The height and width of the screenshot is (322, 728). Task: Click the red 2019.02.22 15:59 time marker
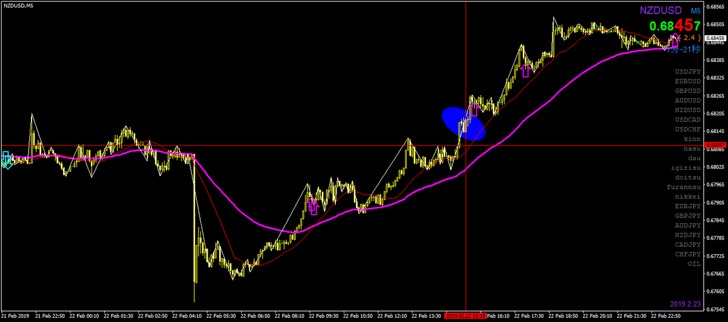(466, 316)
